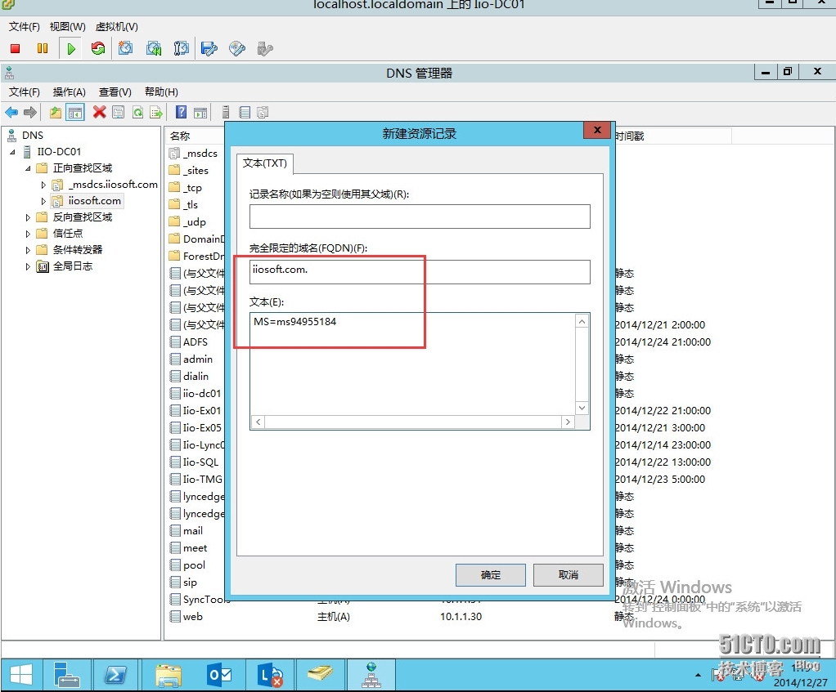The height and width of the screenshot is (692, 836).
Task: Click the text area scroll up arrow
Action: (x=582, y=322)
